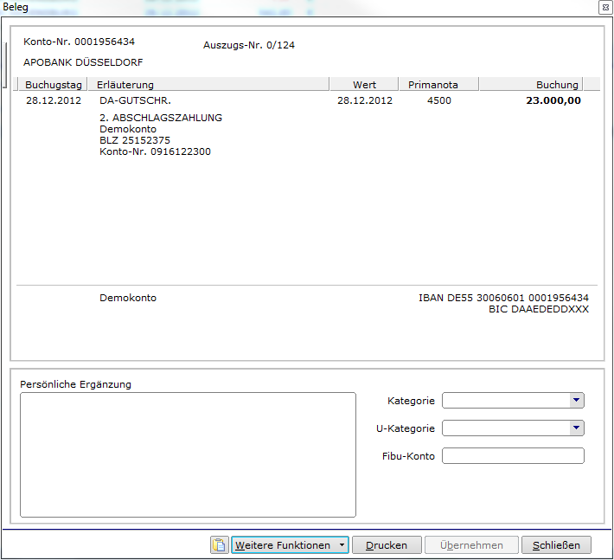Click the Erläuterung column header
Image resolution: width=614 pixels, height=560 pixels.
click(x=208, y=84)
